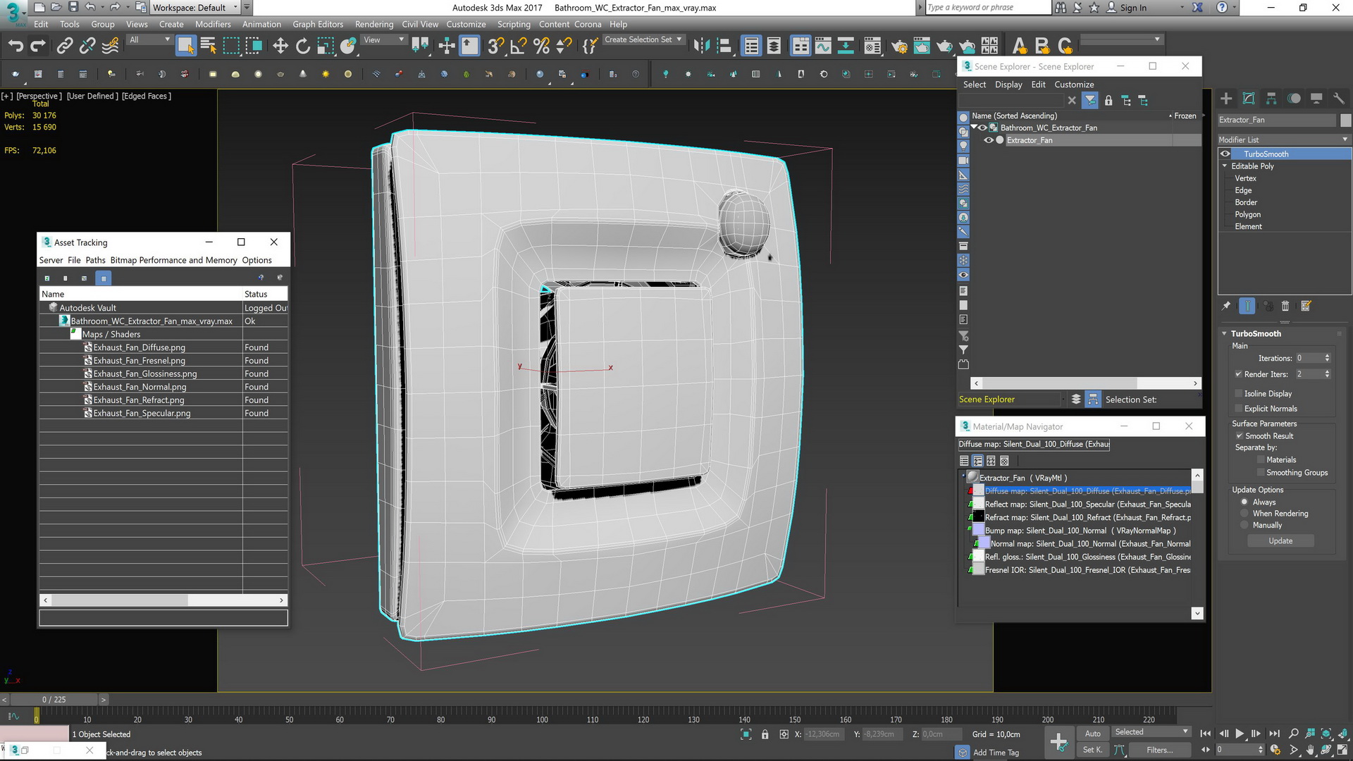Click the Sign In link

pos(1133,8)
